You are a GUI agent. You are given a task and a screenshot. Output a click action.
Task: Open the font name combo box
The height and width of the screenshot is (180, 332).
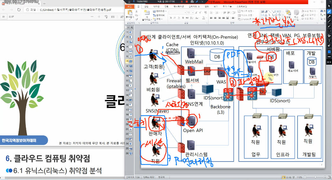coord(177,12)
